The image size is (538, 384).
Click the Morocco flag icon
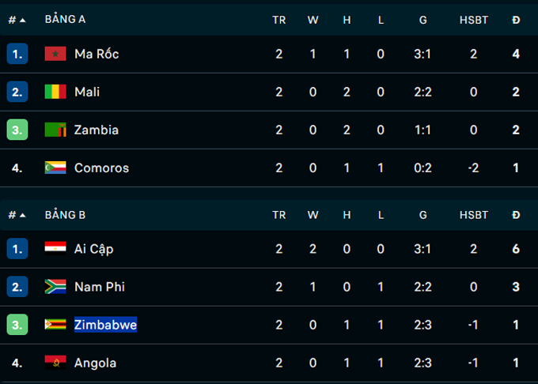[55, 54]
